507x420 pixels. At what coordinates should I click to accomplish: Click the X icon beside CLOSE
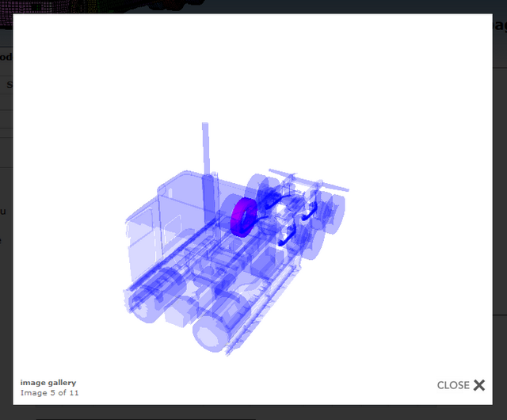tap(479, 385)
